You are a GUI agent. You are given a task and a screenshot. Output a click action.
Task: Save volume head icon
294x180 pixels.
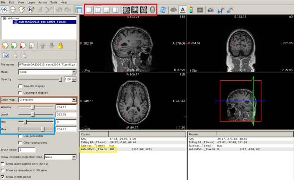click(x=32, y=45)
